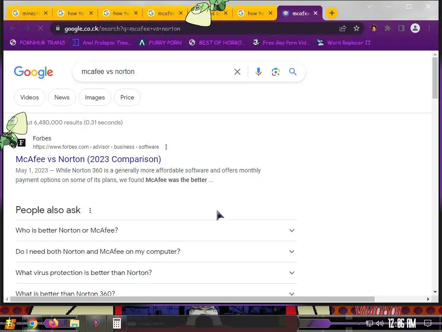This screenshot has width=442, height=332.
Task: Go back with the browser back arrow
Action: [x=13, y=28]
